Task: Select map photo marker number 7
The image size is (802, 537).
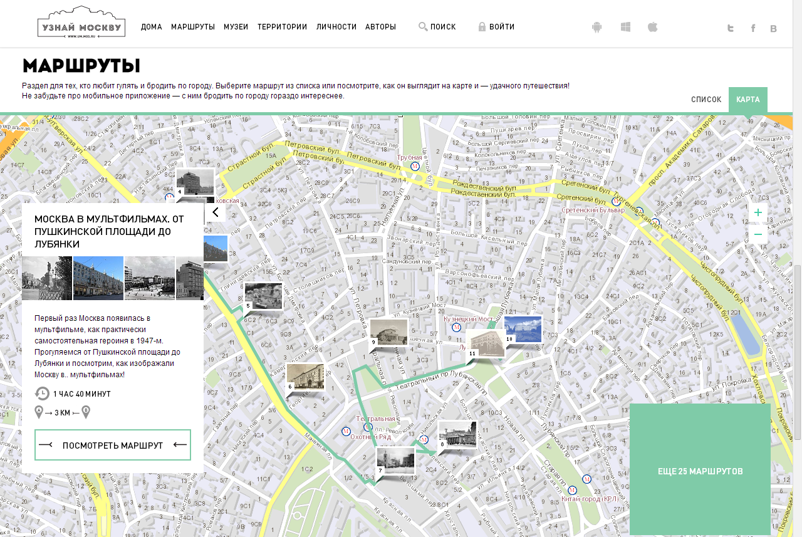Action: click(x=395, y=461)
